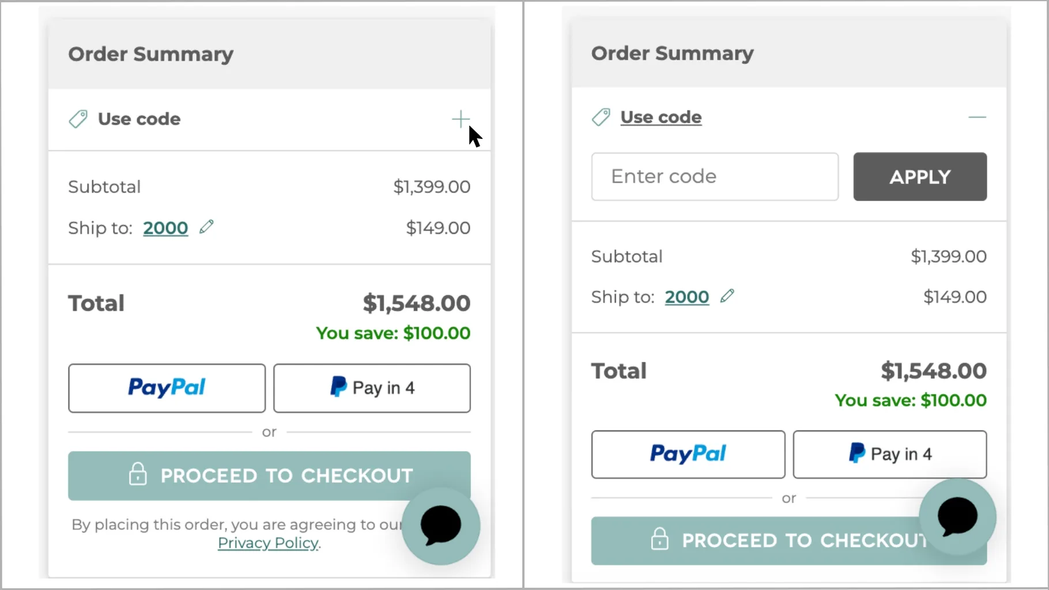Select the Pay in 4 PayPal option
1049x590 pixels.
point(372,388)
